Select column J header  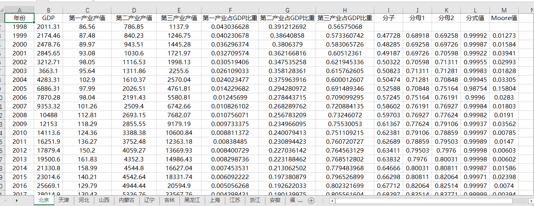[418, 10]
